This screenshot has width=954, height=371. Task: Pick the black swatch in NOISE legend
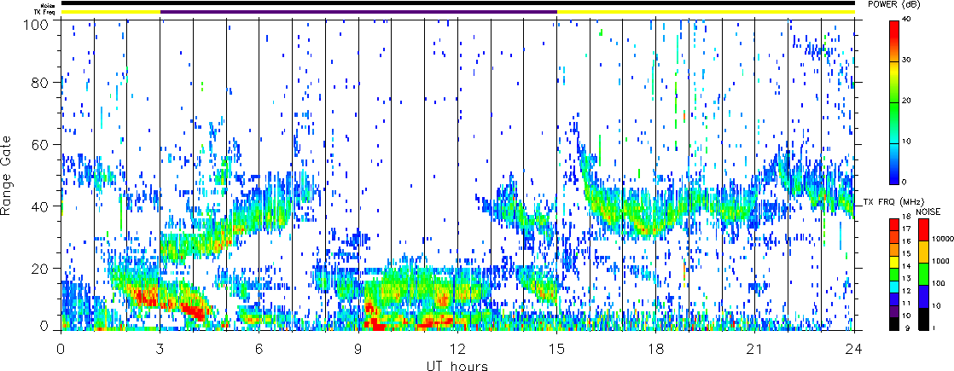pos(923,318)
